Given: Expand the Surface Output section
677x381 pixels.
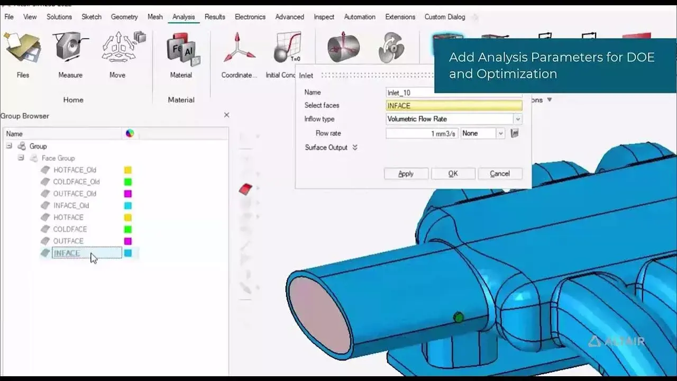Looking at the screenshot, I should click(355, 148).
